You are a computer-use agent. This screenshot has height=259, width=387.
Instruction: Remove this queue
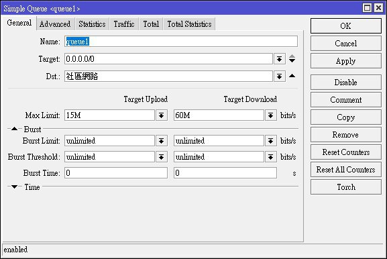click(346, 135)
